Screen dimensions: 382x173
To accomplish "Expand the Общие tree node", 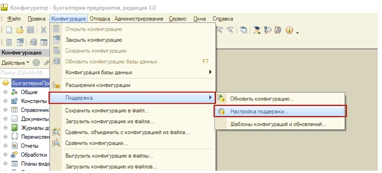I will [x=5, y=92].
